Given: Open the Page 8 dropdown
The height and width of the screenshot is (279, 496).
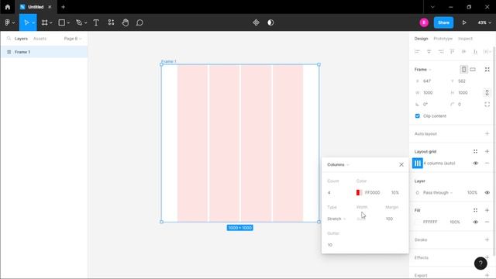Looking at the screenshot, I should click(73, 39).
